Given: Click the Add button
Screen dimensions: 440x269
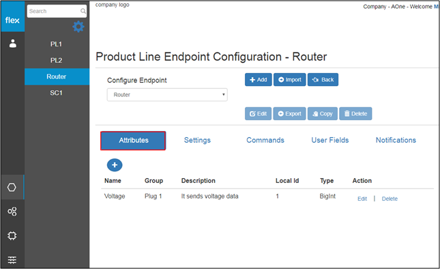Looking at the screenshot, I should 258,80.
